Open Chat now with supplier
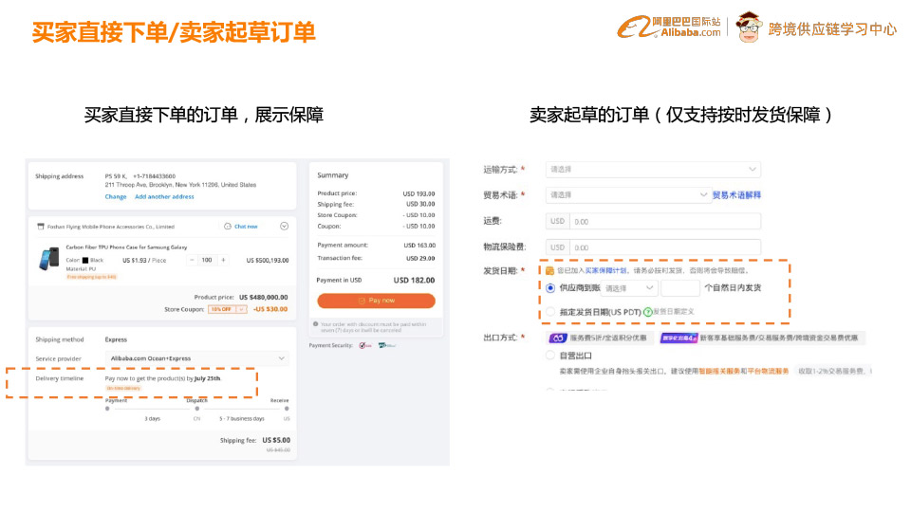911x512 pixels. click(246, 227)
